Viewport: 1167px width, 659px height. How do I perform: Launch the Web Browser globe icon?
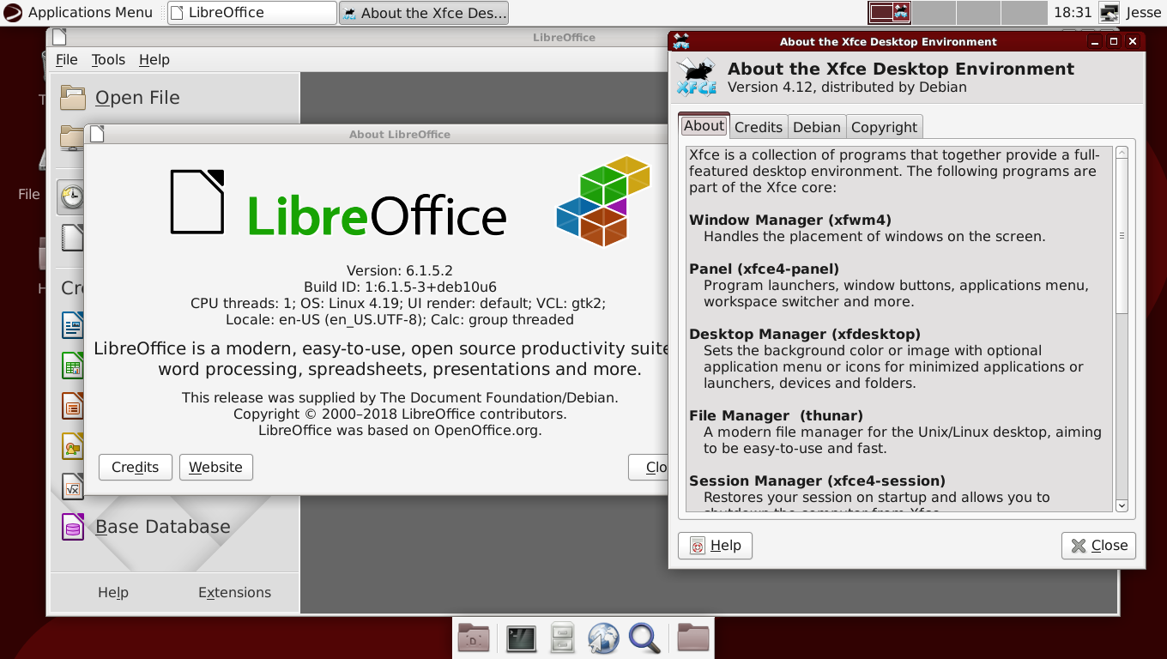[603, 638]
